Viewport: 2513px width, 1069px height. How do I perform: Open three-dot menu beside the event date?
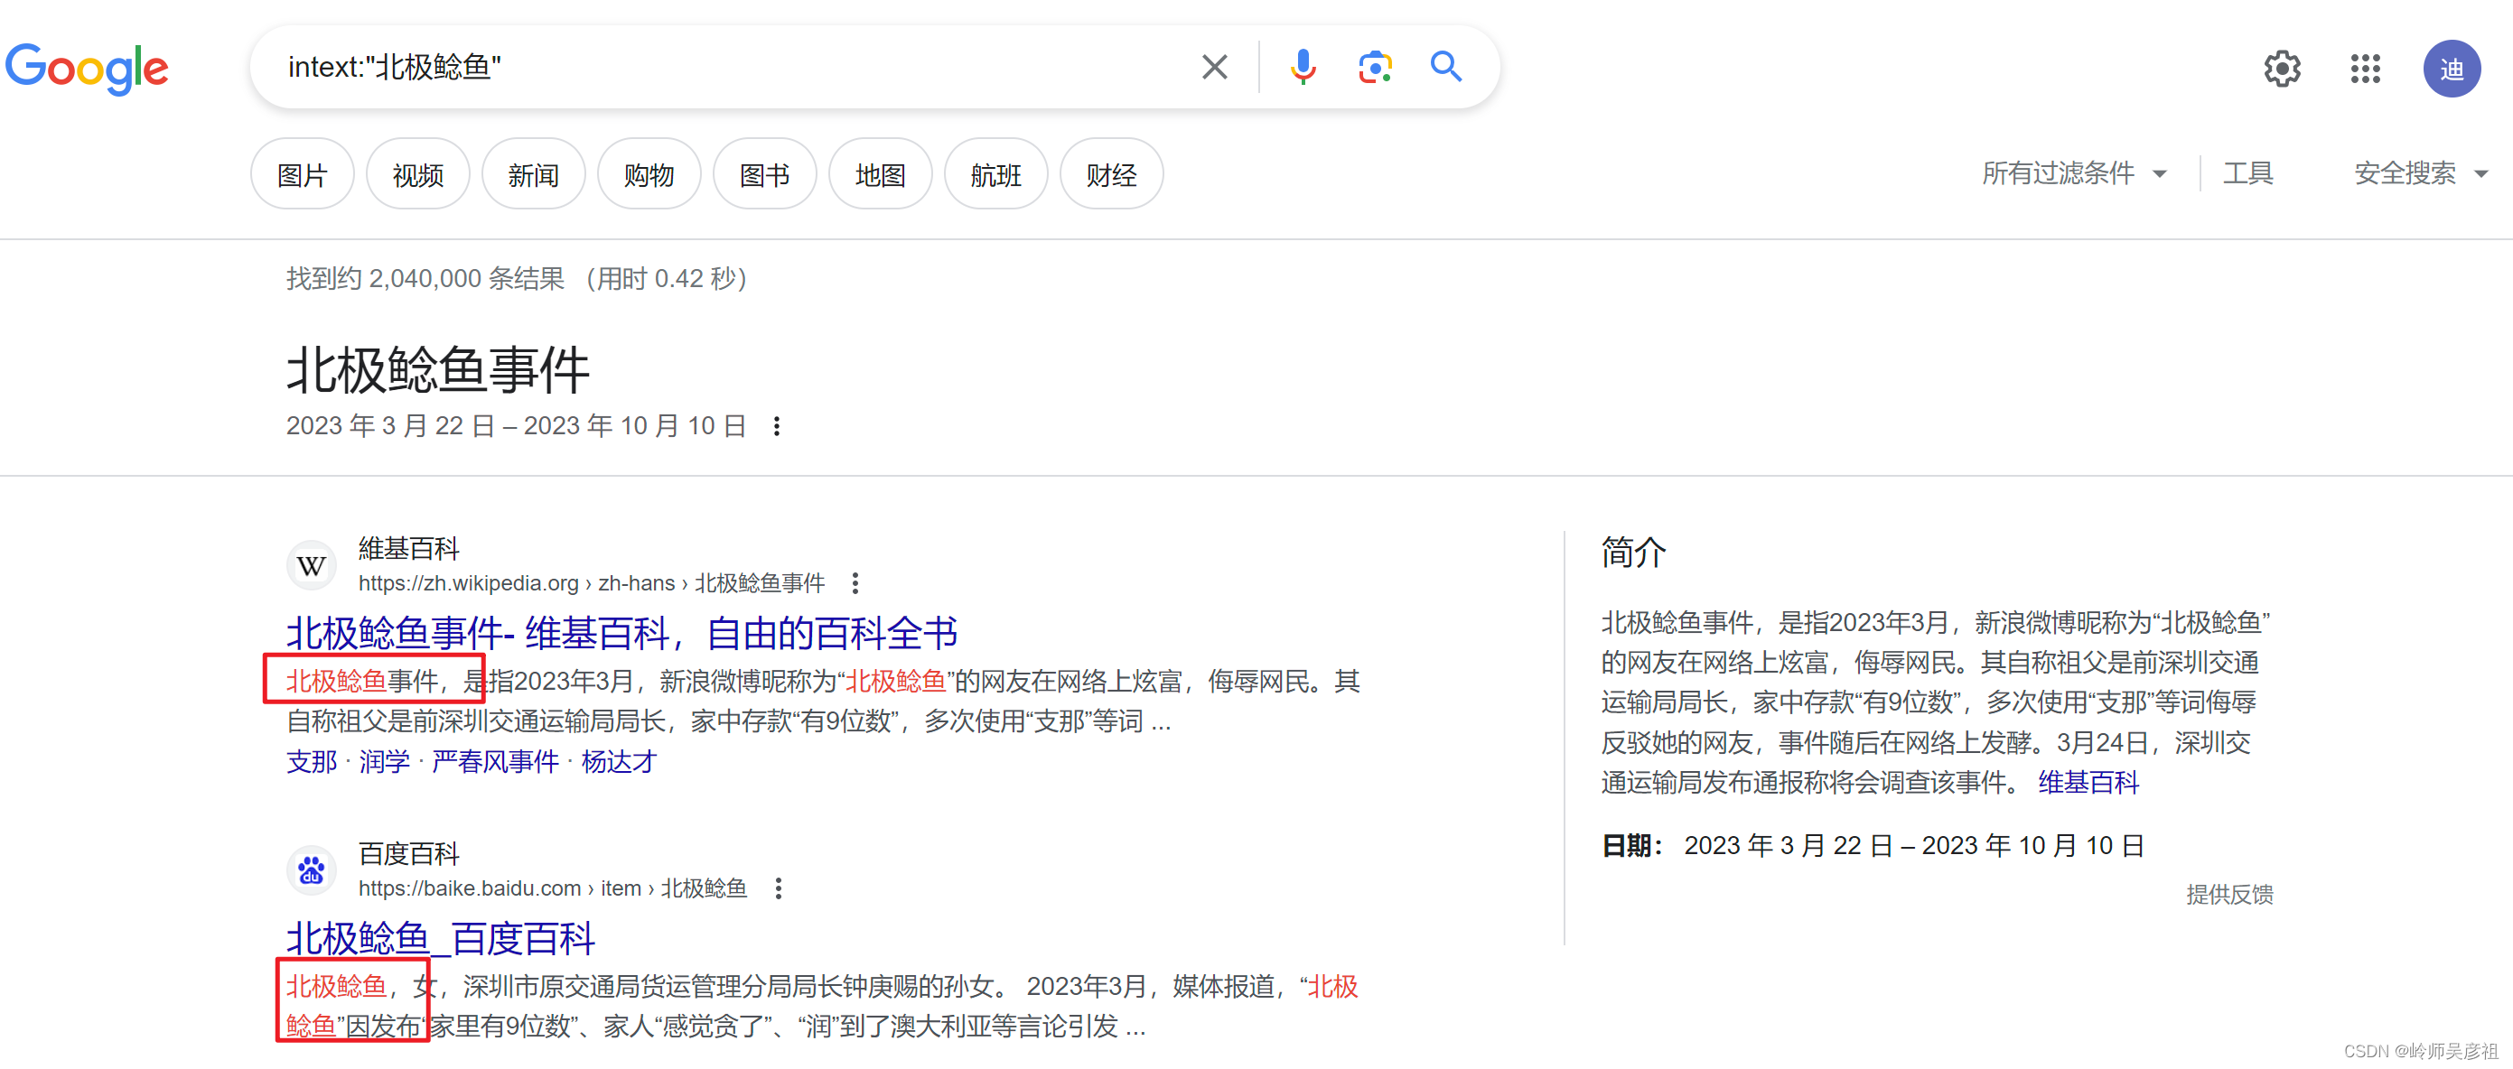point(777,426)
